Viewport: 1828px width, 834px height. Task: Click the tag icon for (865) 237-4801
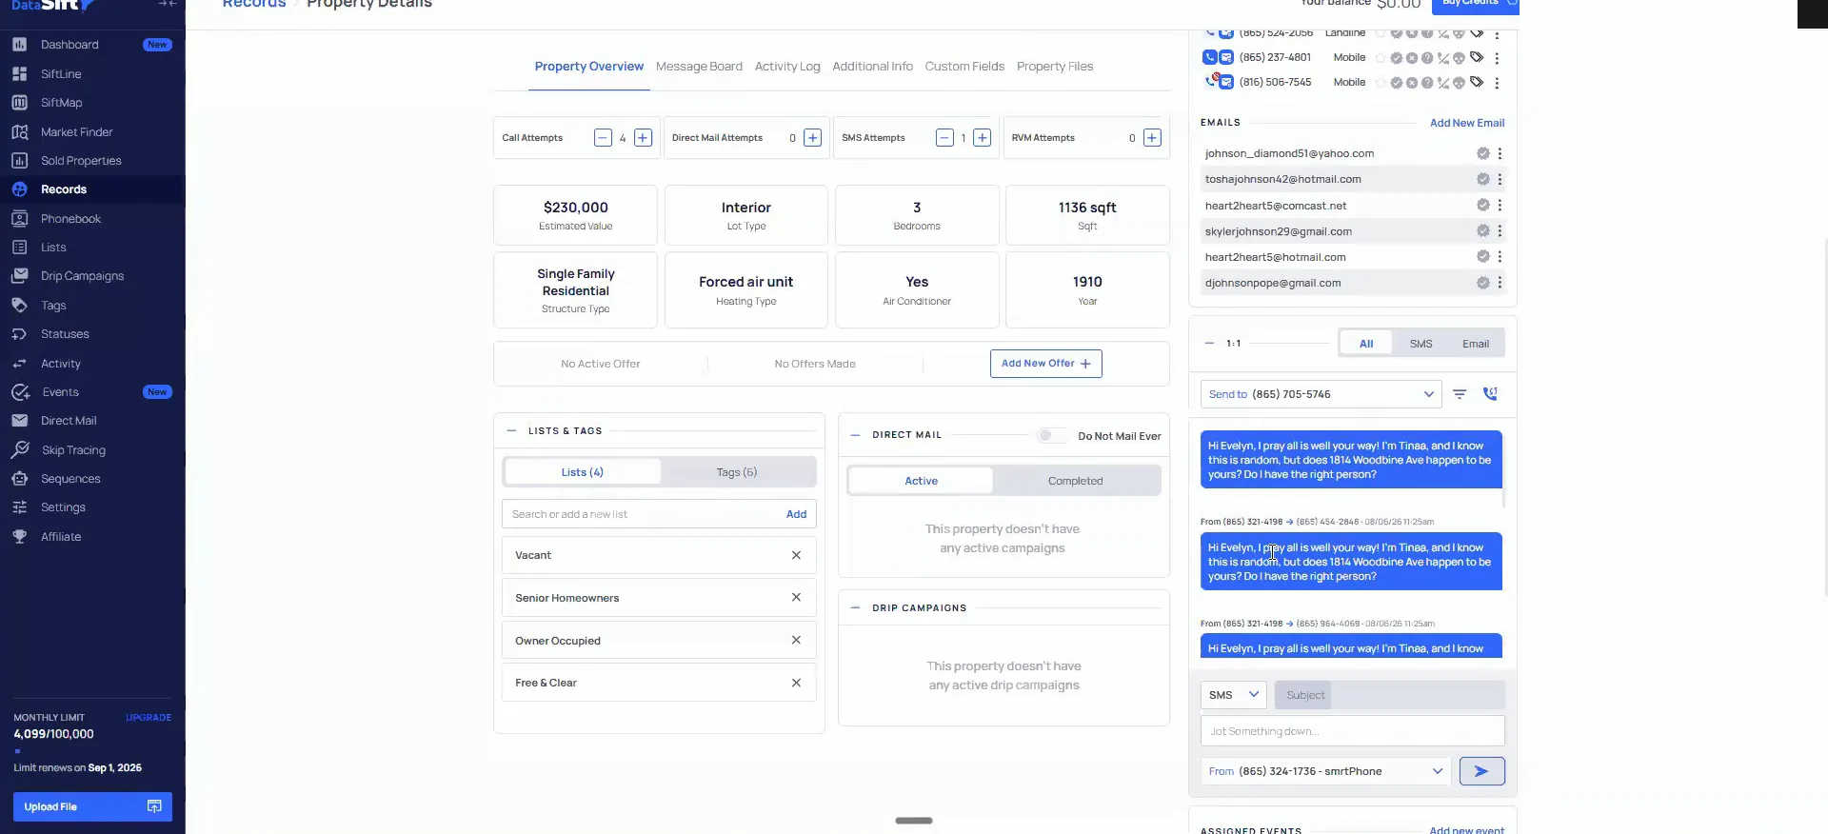click(x=1477, y=57)
